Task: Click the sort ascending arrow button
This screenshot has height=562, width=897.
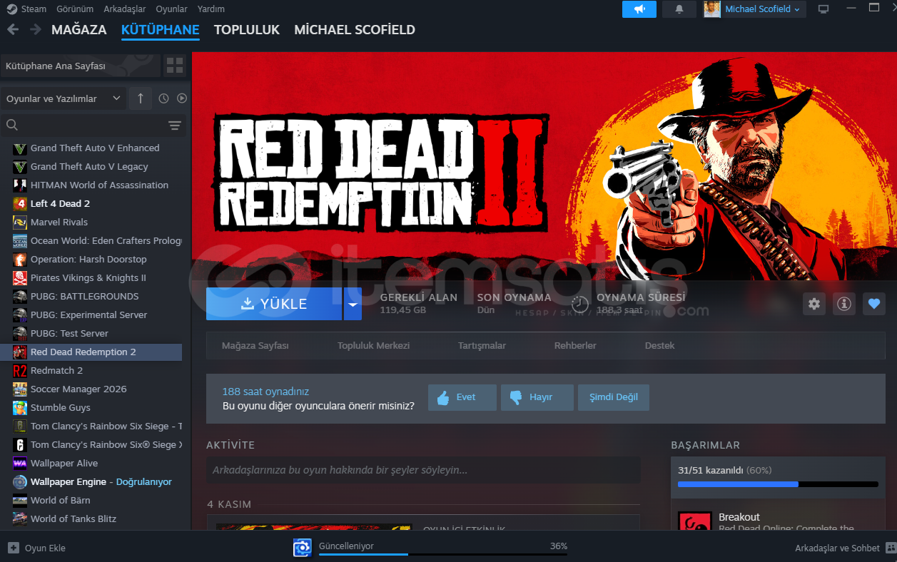Action: coord(141,98)
